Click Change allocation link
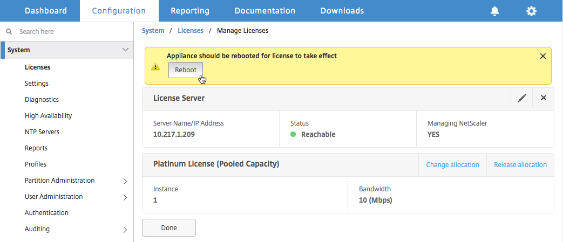This screenshot has width=563, height=242. pos(452,164)
